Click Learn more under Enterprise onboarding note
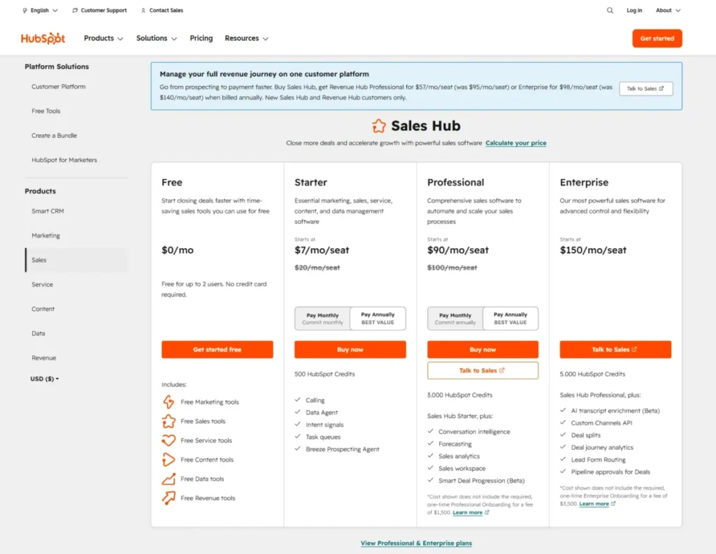Image resolution: width=716 pixels, height=554 pixels. pos(594,504)
